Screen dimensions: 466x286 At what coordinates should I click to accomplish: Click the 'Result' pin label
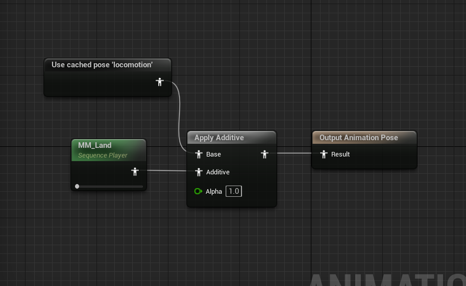coord(340,154)
